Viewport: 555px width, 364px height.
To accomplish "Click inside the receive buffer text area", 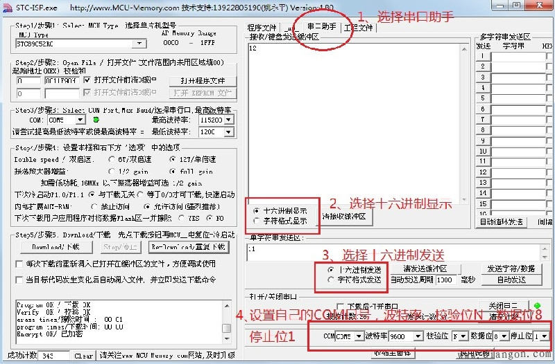I will click(354, 124).
